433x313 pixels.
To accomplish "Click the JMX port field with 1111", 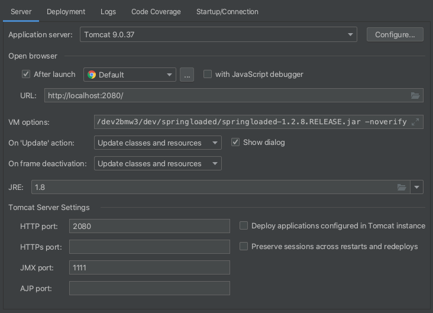I will (150, 267).
